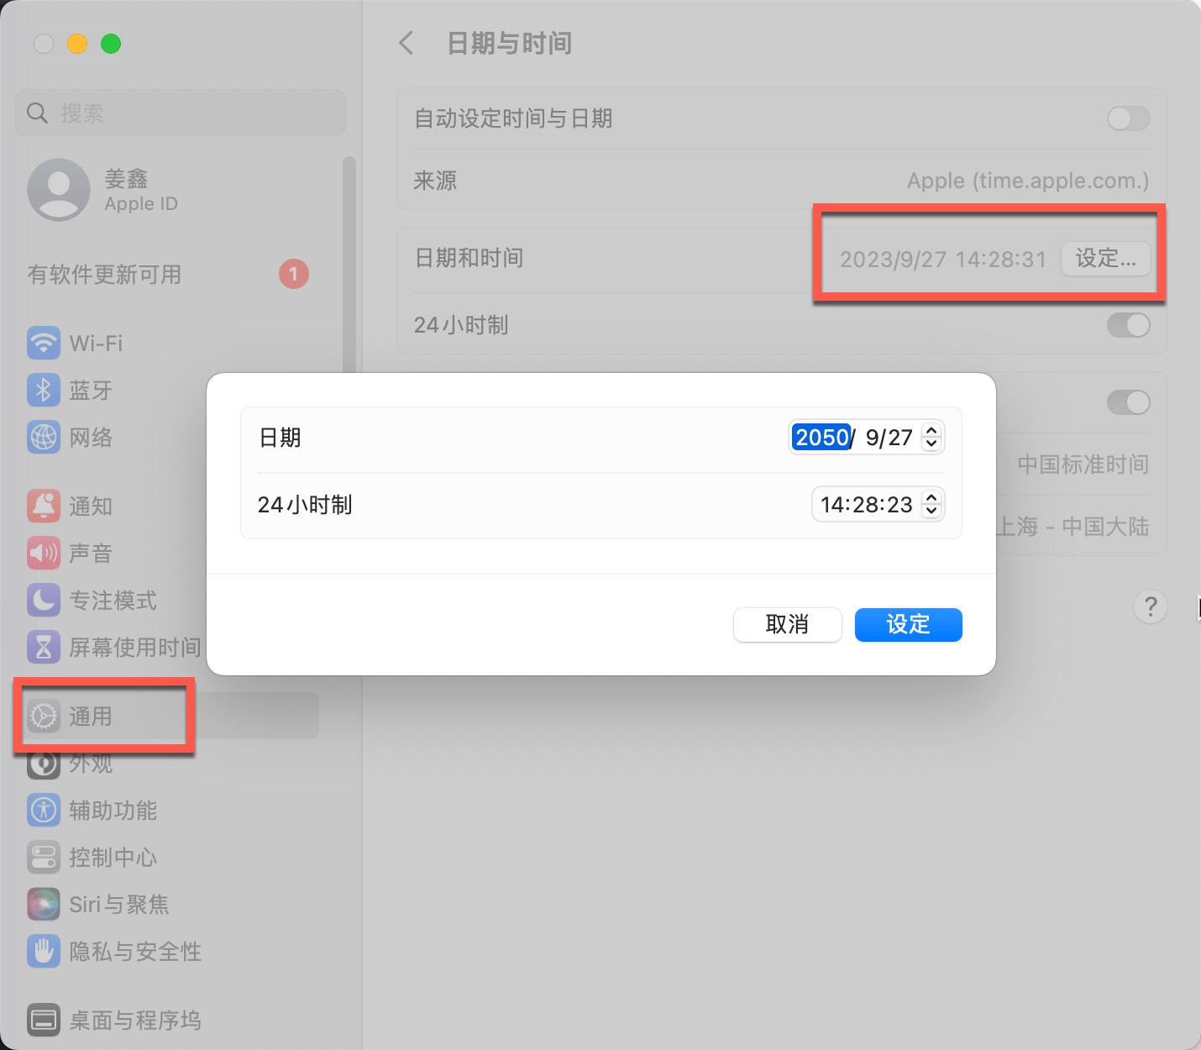Toggle the 24小时制 switch in settings
The image size is (1201, 1050).
[1127, 325]
